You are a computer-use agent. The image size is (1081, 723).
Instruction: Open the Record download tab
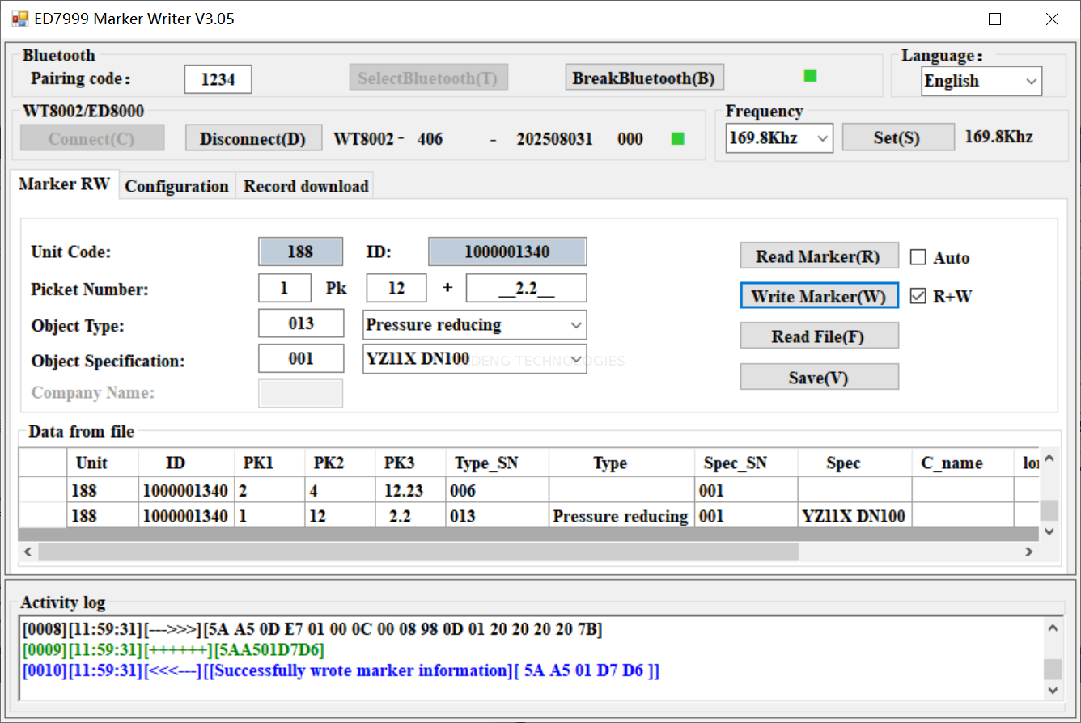point(306,186)
